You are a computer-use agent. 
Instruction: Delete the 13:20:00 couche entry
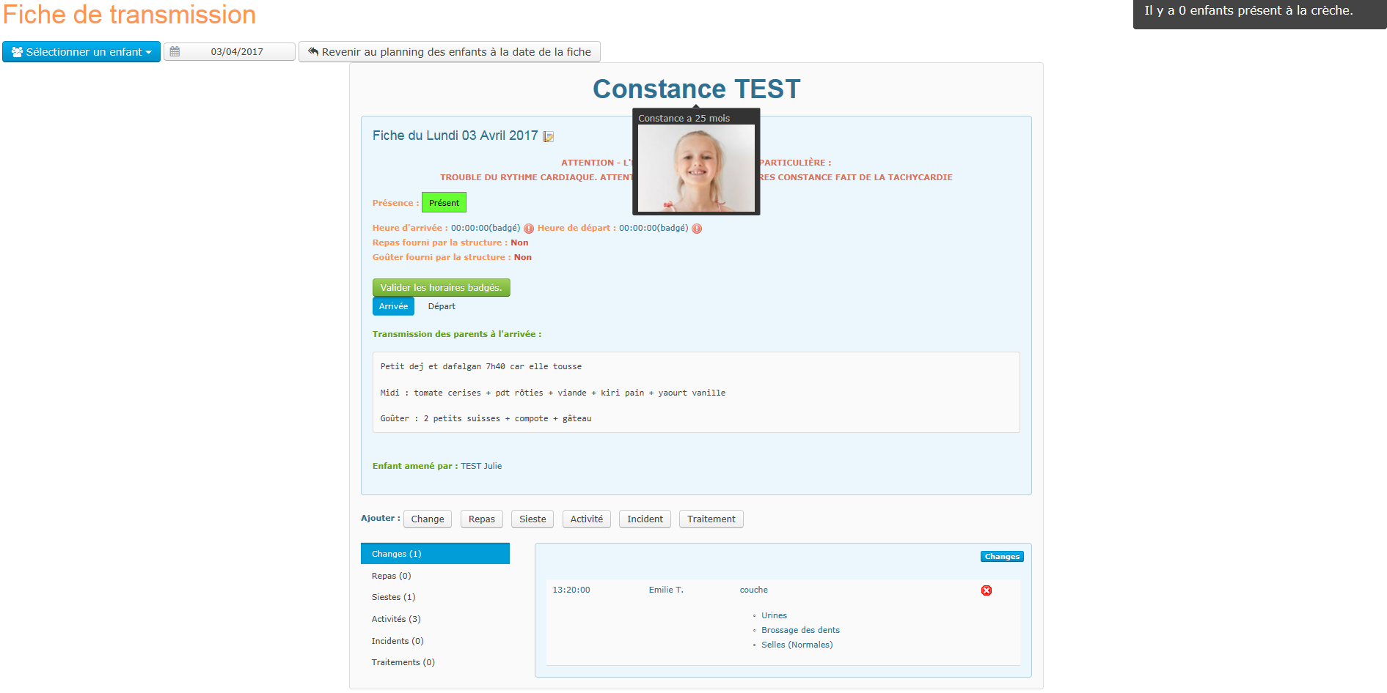point(986,590)
